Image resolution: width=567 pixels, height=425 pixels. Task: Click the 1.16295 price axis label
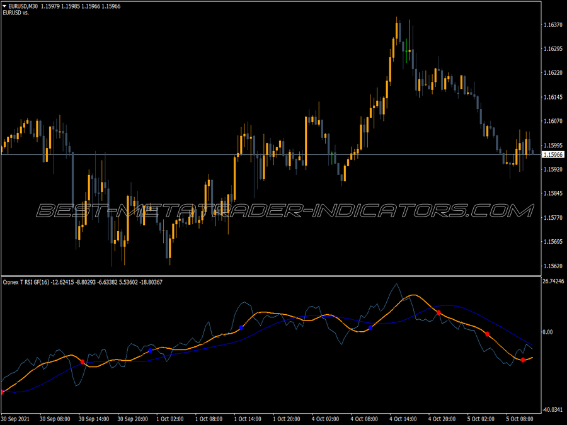tap(553, 48)
